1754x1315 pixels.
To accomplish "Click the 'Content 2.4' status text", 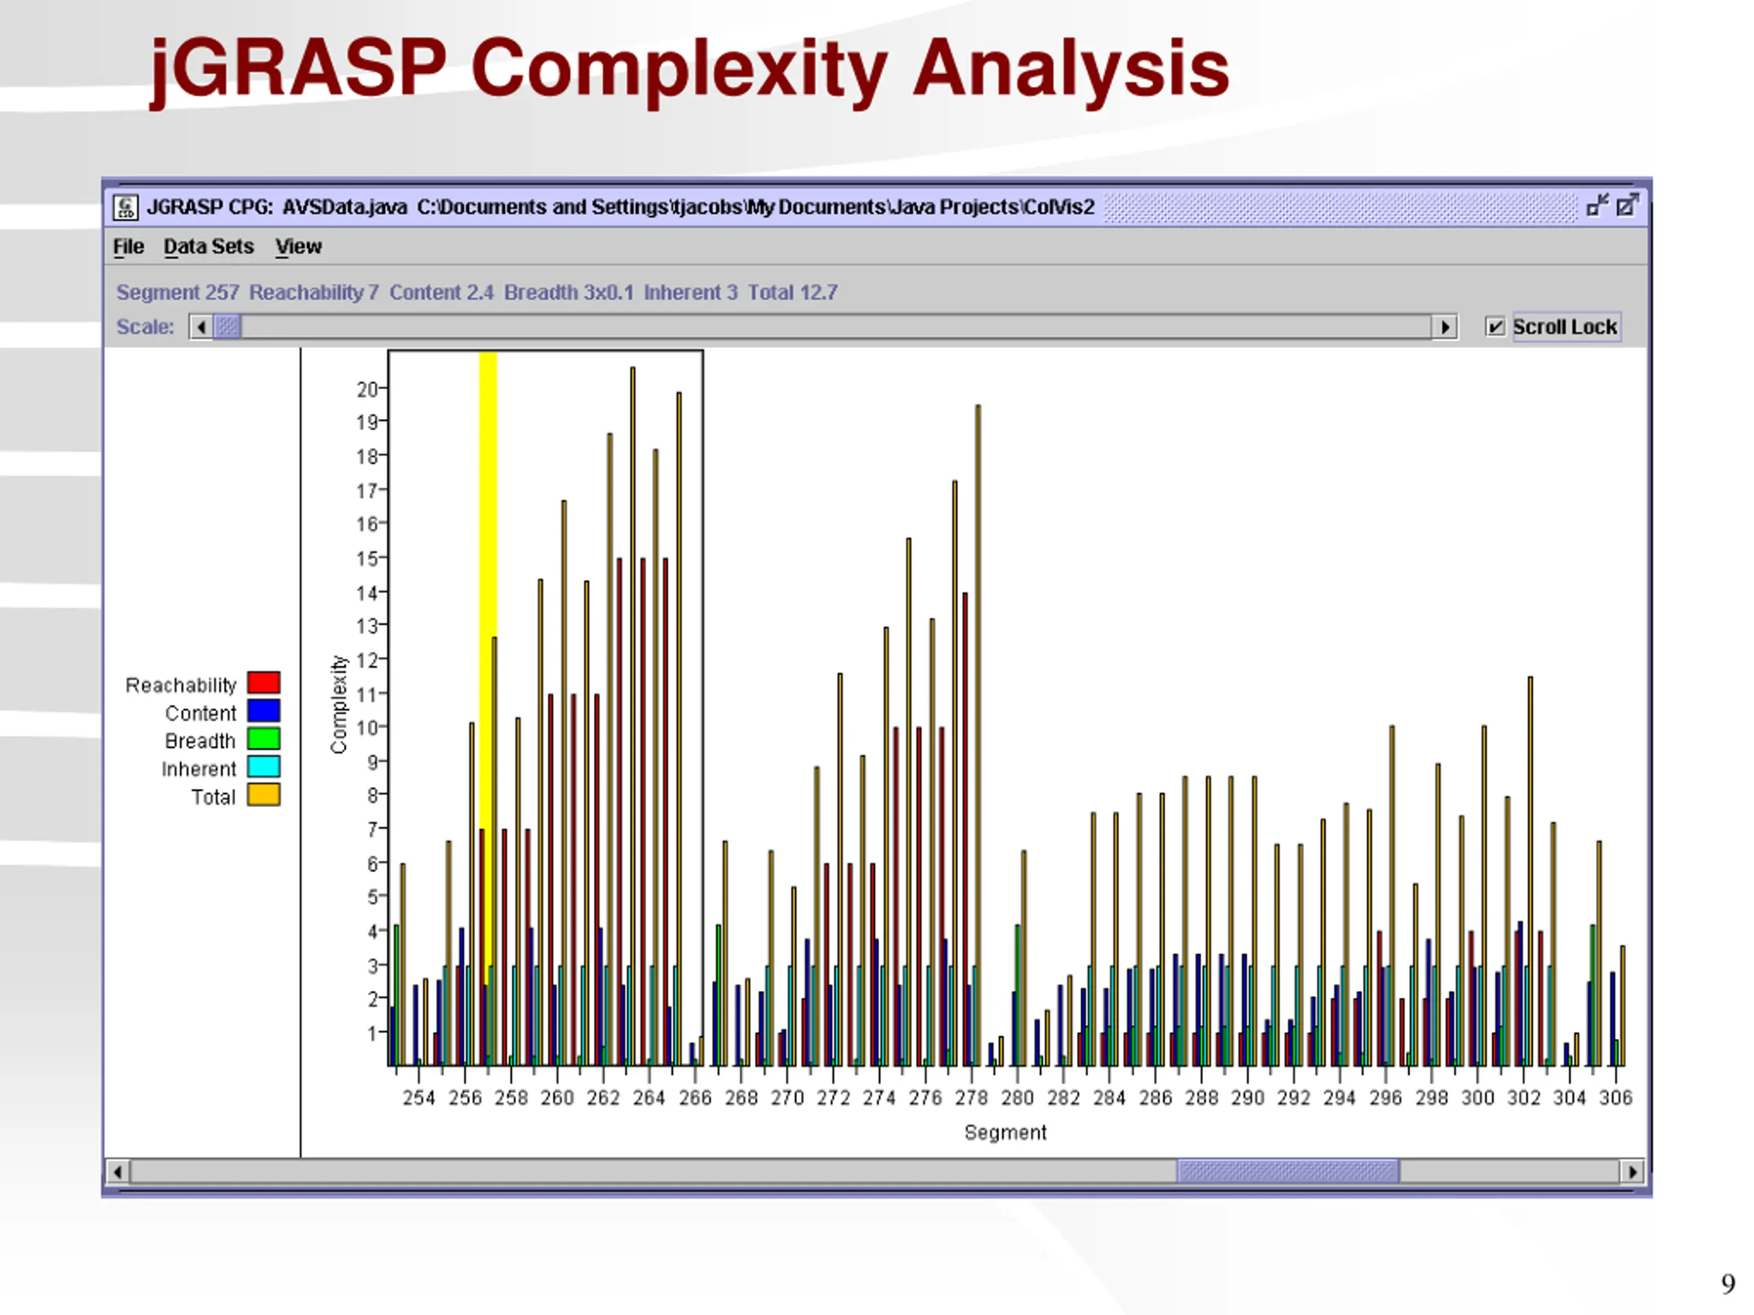I will click(x=442, y=292).
